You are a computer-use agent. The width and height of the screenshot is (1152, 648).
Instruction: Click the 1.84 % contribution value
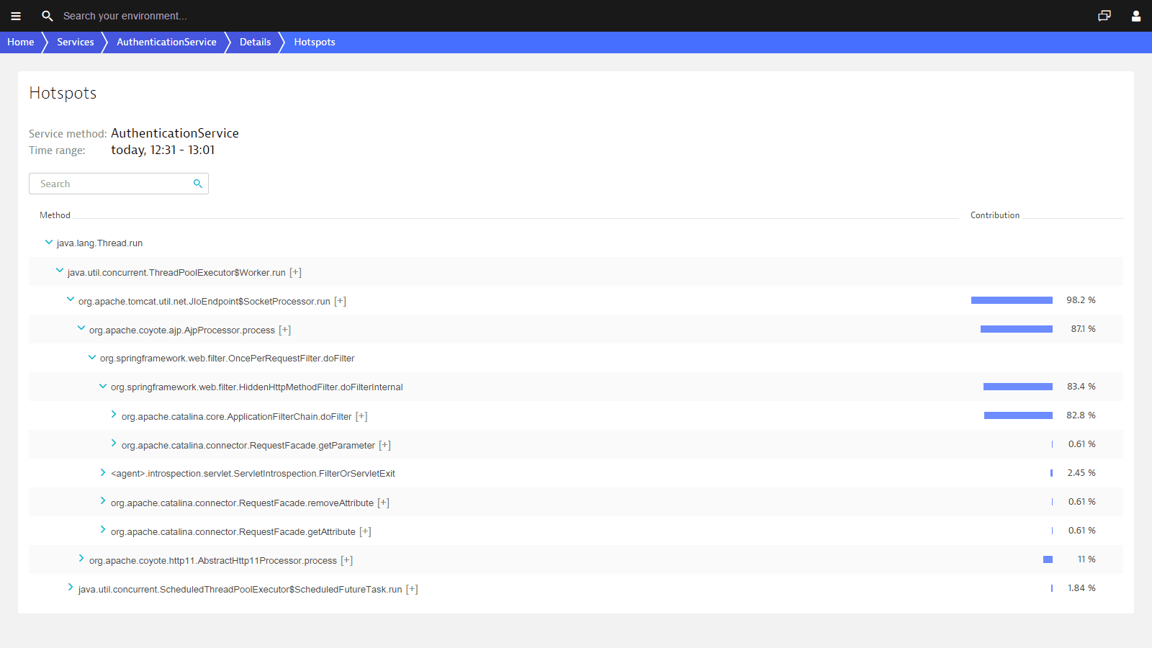tap(1081, 588)
